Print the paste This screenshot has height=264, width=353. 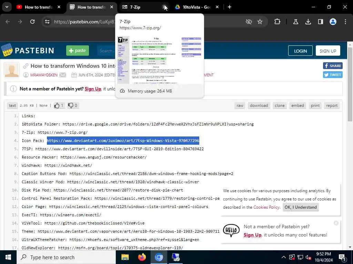point(315,106)
